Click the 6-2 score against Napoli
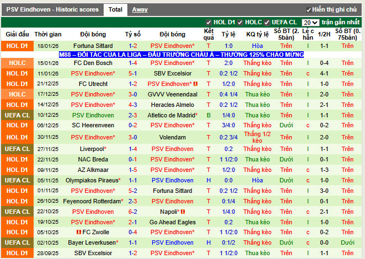The image size is (365, 259). 133,212
